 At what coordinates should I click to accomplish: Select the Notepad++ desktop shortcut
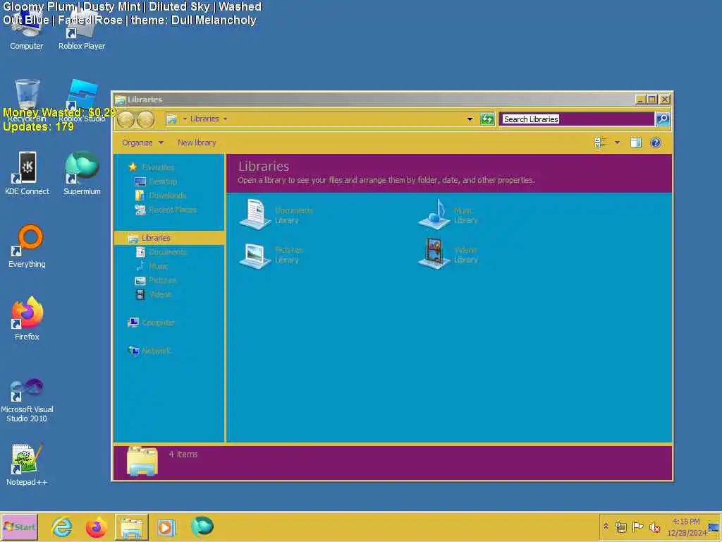click(27, 464)
